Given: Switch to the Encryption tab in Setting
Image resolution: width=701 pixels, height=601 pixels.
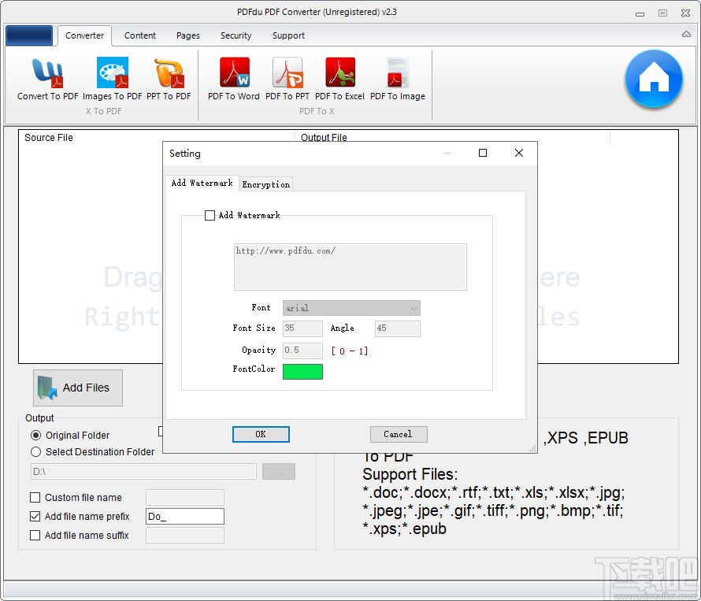Looking at the screenshot, I should 265,184.
